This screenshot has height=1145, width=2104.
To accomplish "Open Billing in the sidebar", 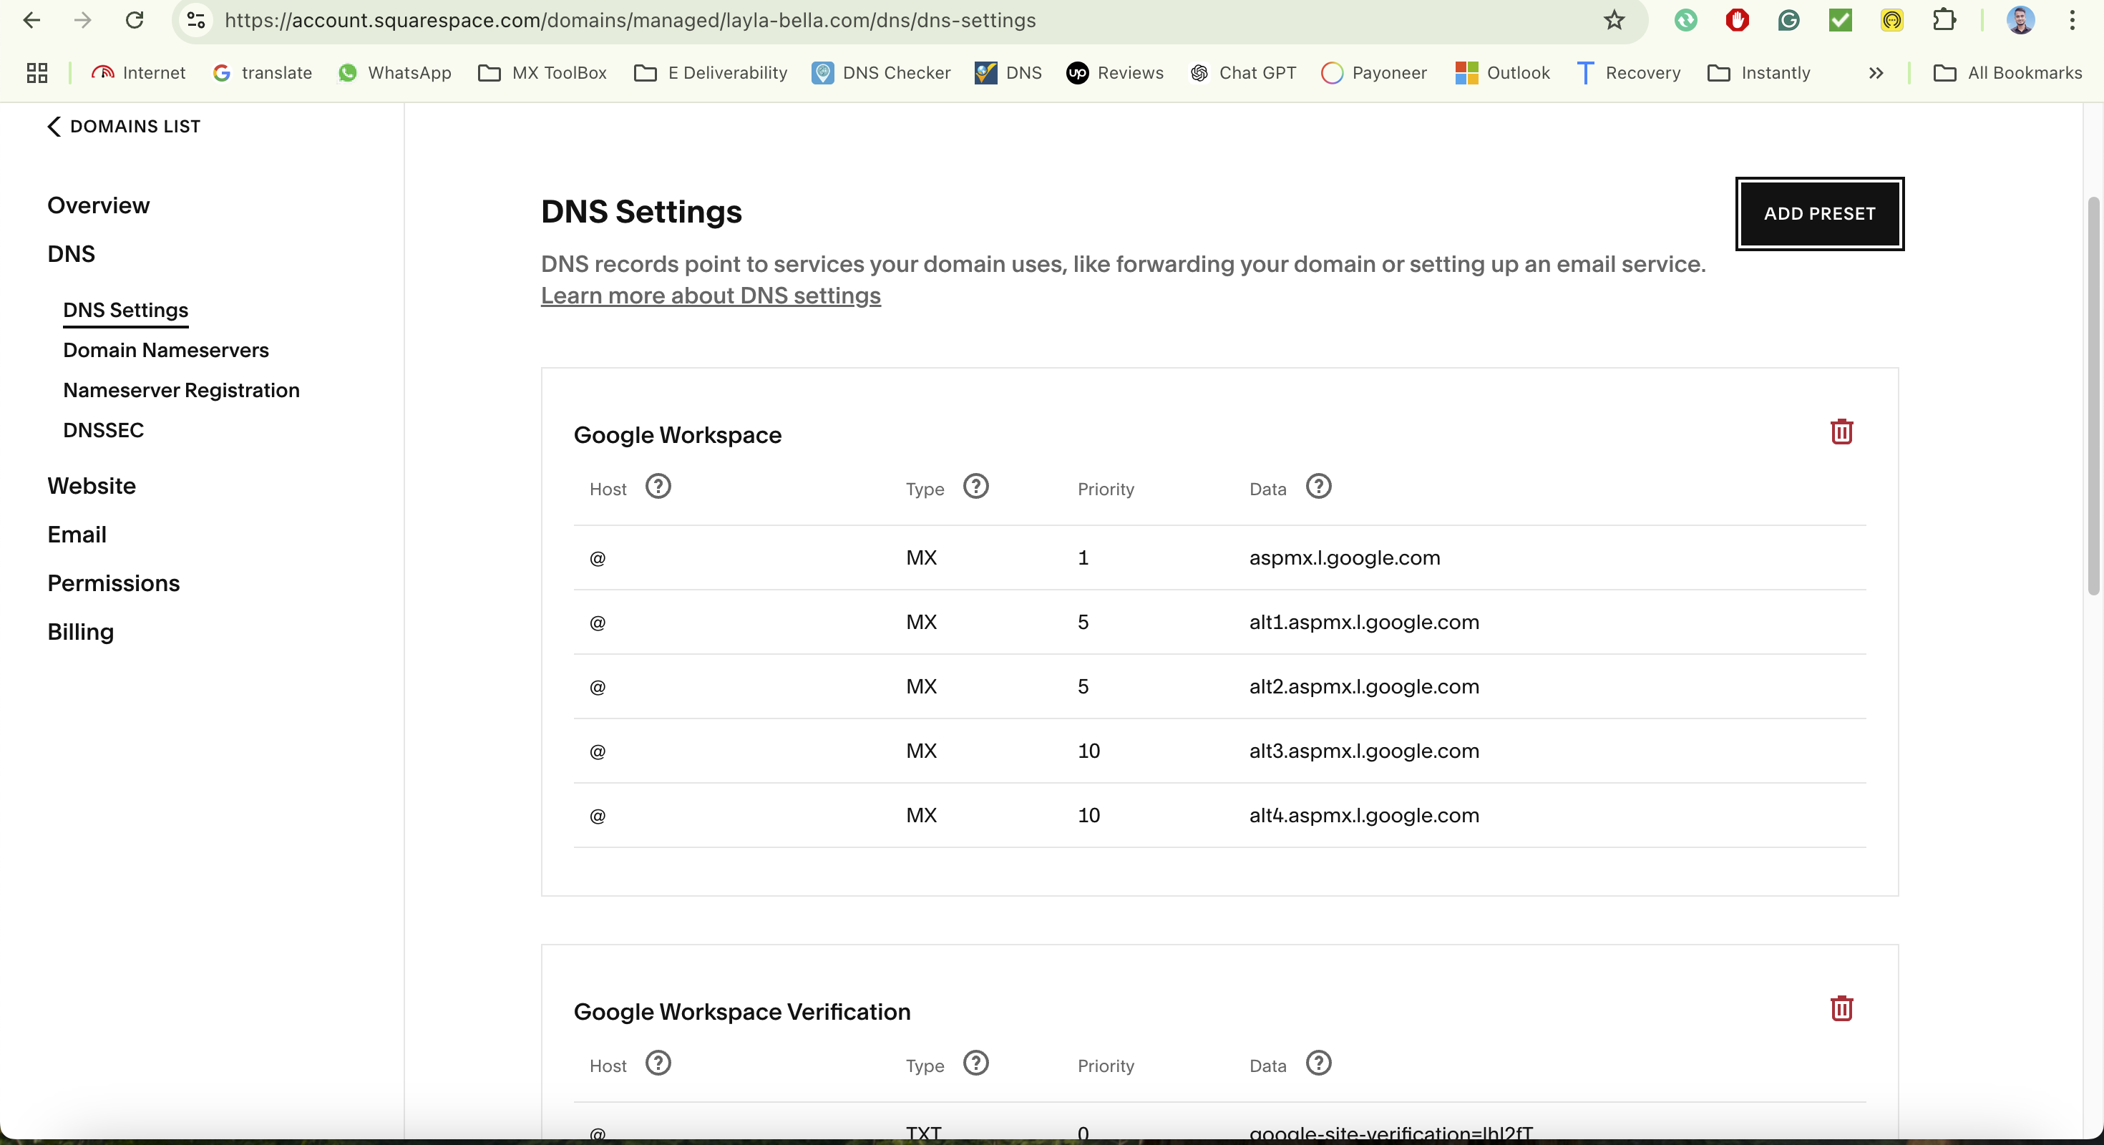I will 80,632.
